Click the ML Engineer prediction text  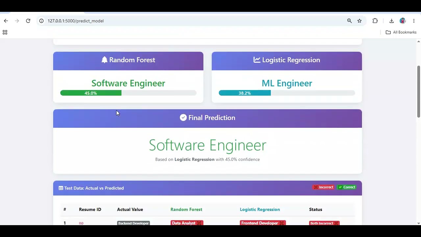pyautogui.click(x=287, y=83)
